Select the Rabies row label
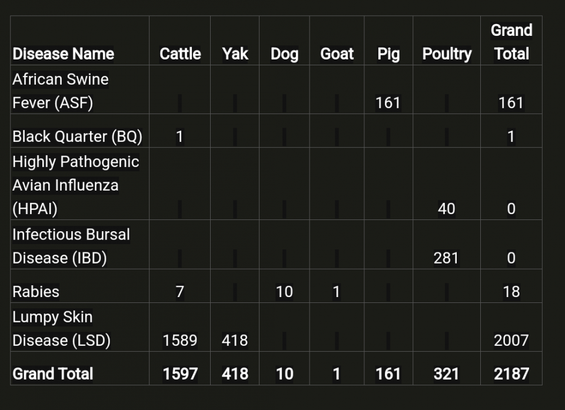565x410 pixels. pyautogui.click(x=36, y=292)
